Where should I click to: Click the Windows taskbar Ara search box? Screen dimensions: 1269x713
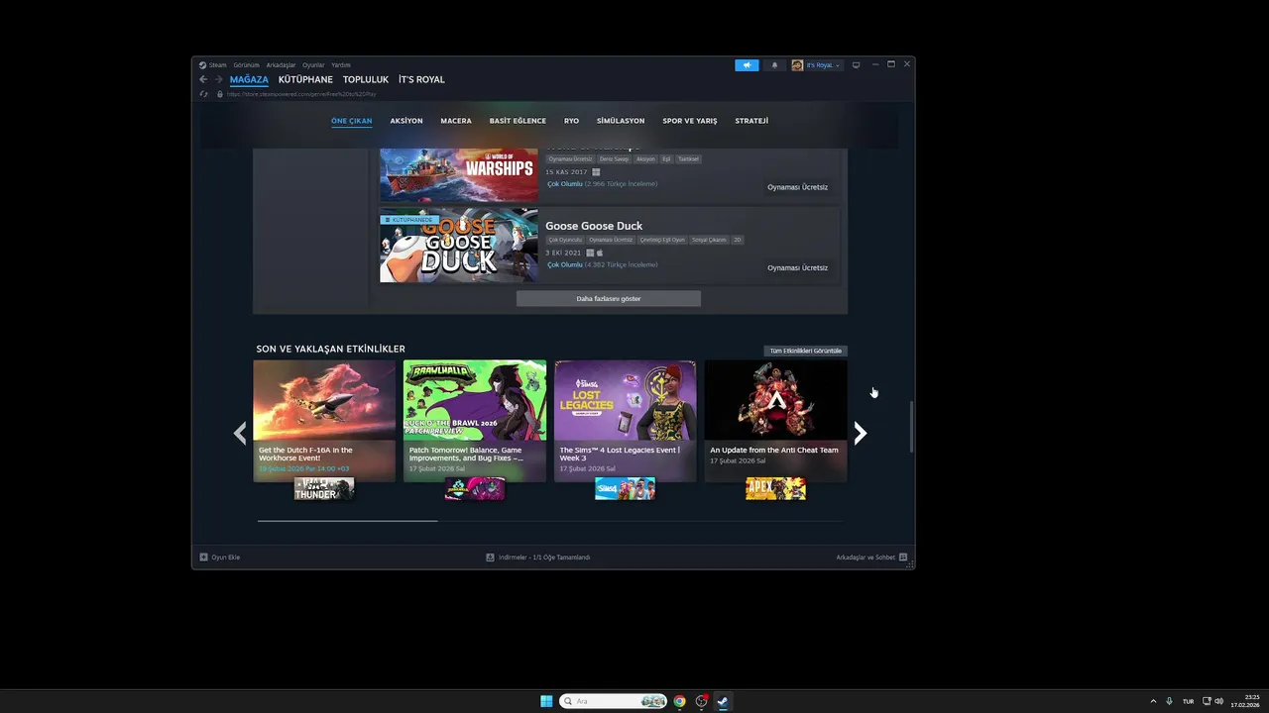click(613, 701)
